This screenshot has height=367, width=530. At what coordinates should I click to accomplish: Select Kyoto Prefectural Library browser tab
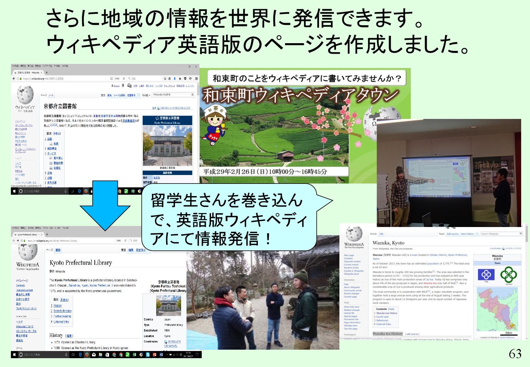(29, 234)
